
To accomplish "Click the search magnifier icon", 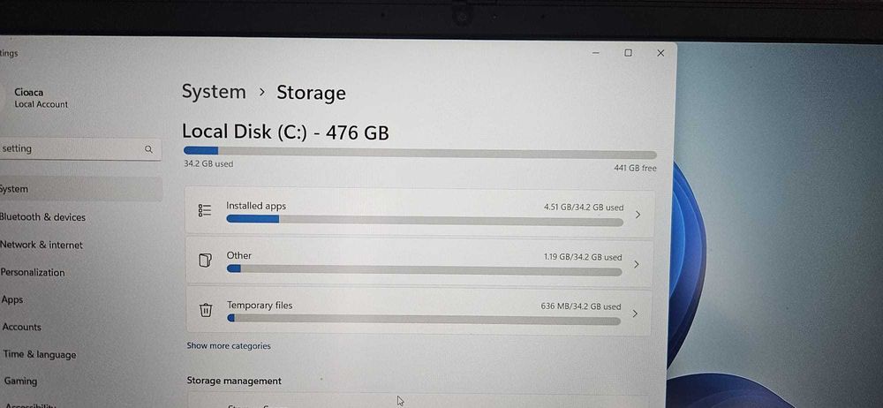I will (x=148, y=149).
